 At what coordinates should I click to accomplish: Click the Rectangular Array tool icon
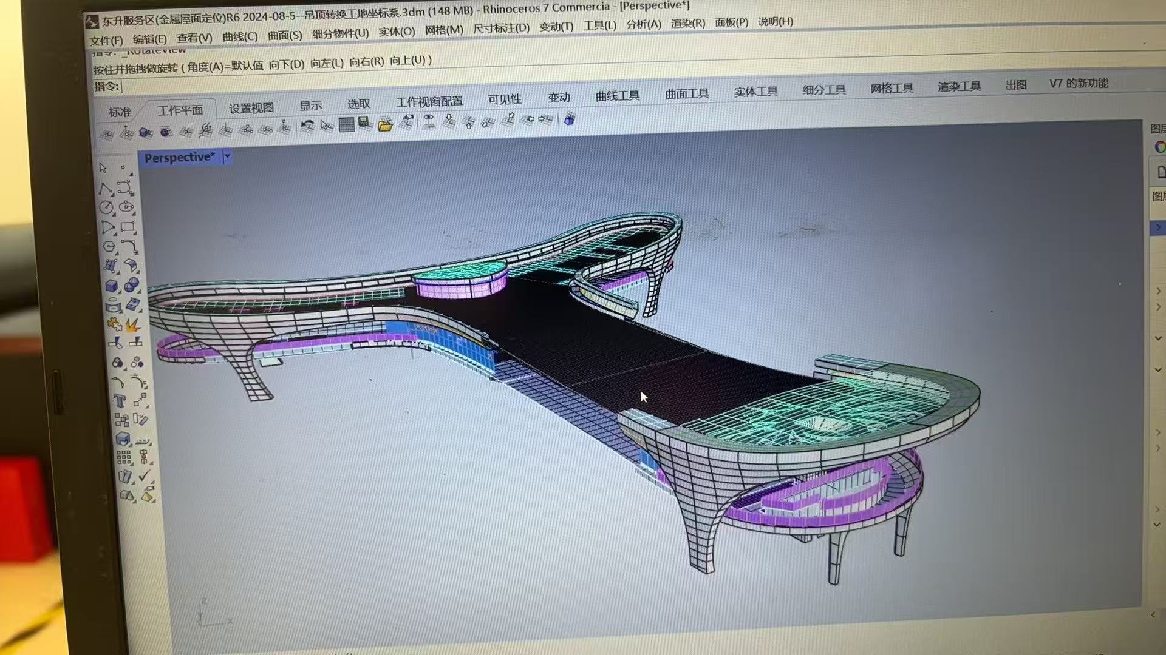pos(124,458)
